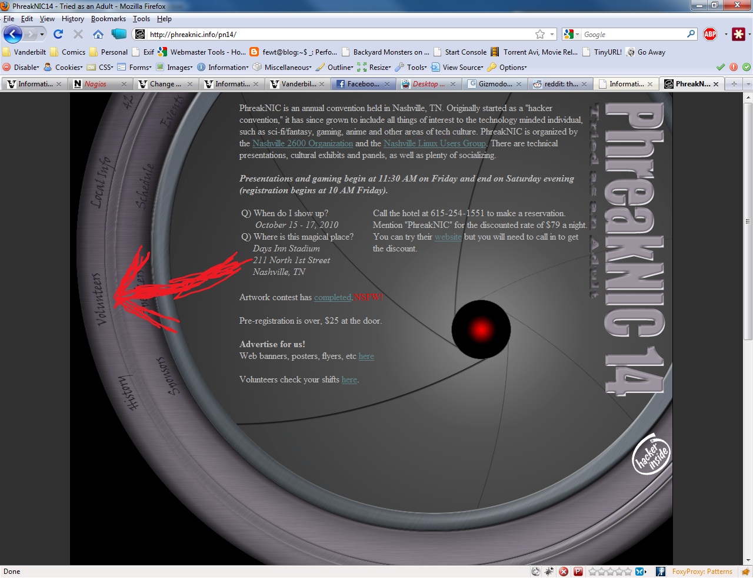Click the five-star rating in status bar
753x578 pixels.
tap(609, 572)
